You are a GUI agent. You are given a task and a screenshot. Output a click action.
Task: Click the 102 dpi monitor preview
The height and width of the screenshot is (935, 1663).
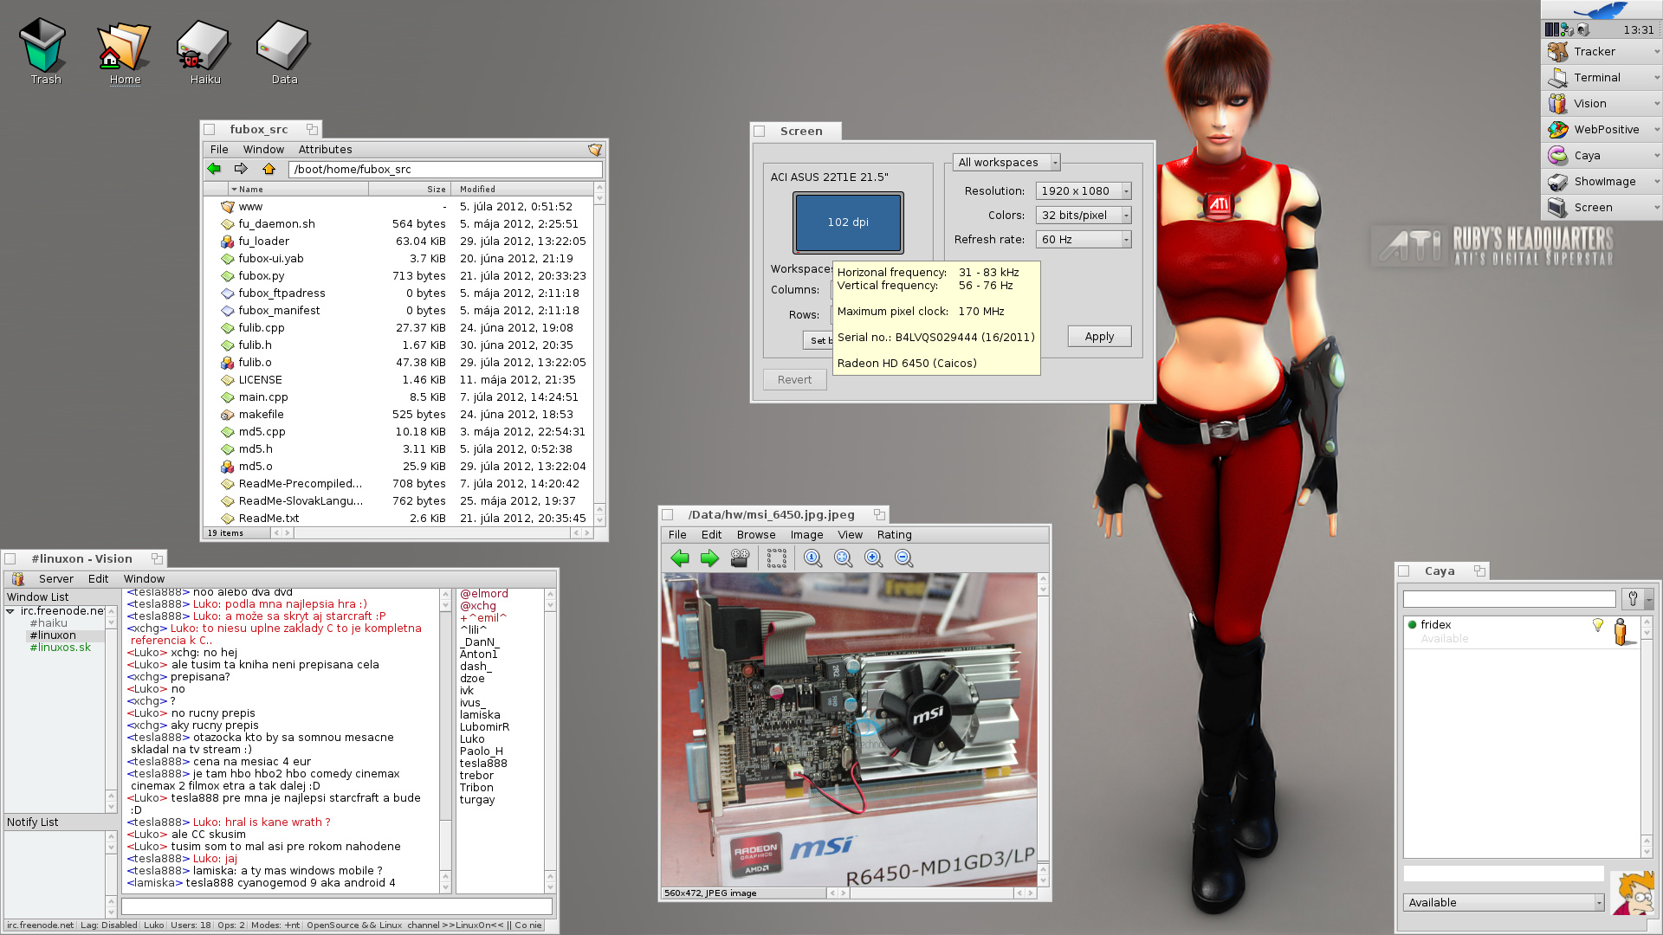tap(848, 222)
